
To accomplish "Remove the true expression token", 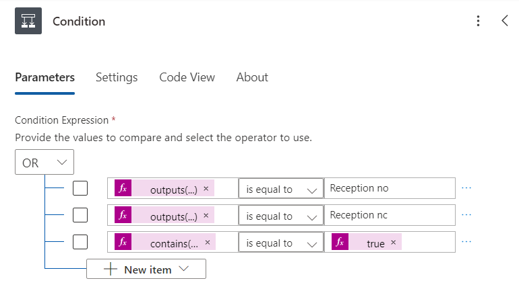I will (x=393, y=243).
